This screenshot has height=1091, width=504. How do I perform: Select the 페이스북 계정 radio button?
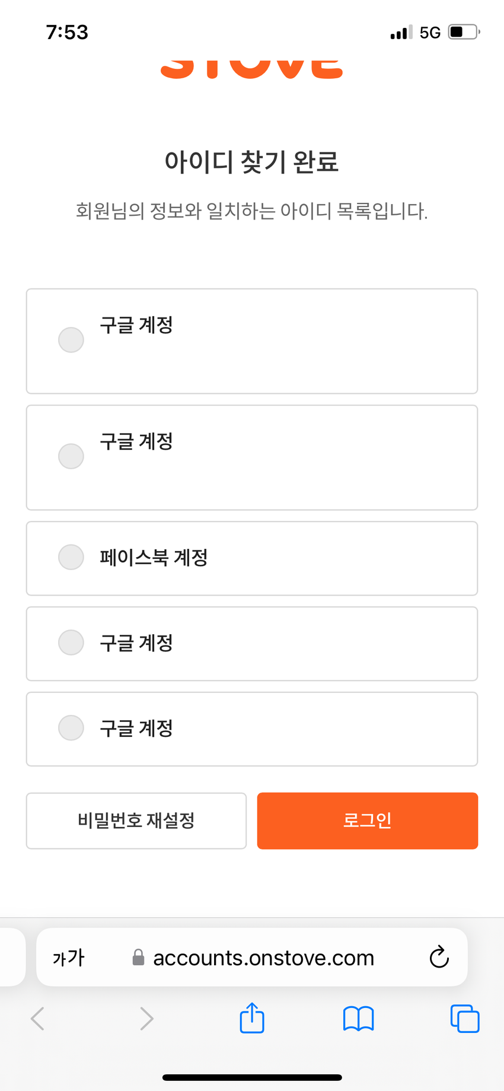coord(71,557)
